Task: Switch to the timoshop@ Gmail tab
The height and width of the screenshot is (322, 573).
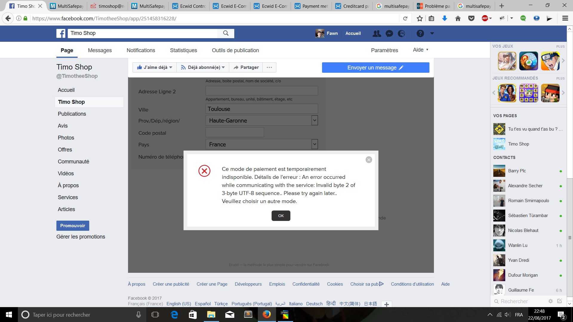Action: pyautogui.click(x=107, y=6)
